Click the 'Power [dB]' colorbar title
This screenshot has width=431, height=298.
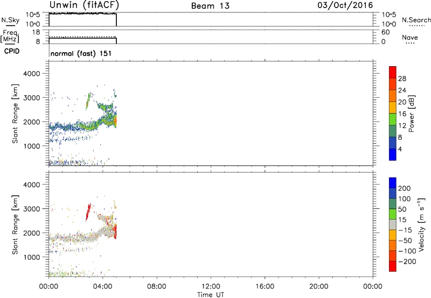pyautogui.click(x=412, y=113)
